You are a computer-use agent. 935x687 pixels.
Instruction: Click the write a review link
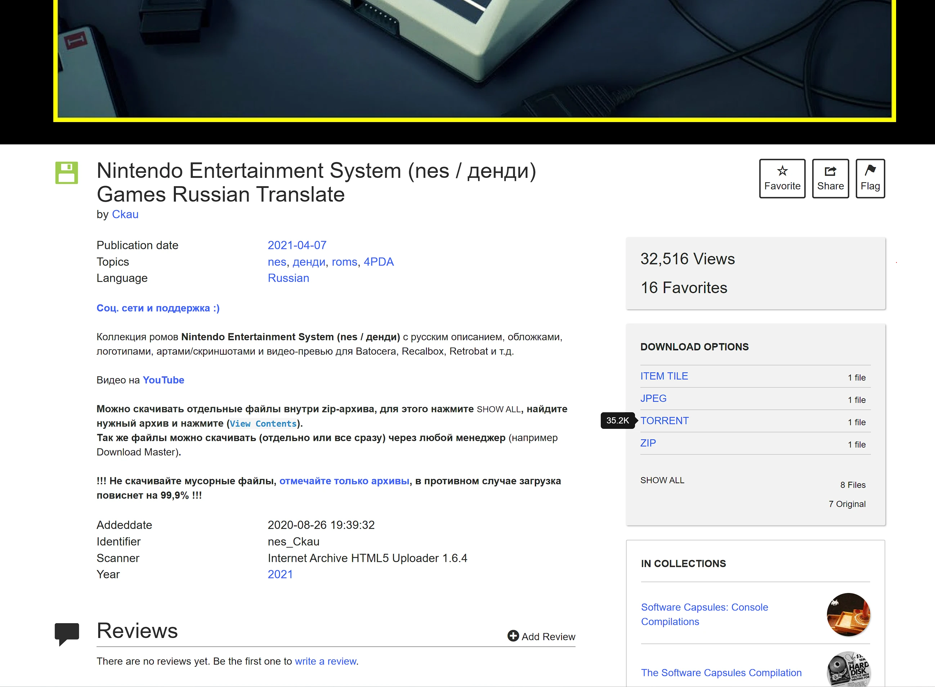click(x=326, y=662)
